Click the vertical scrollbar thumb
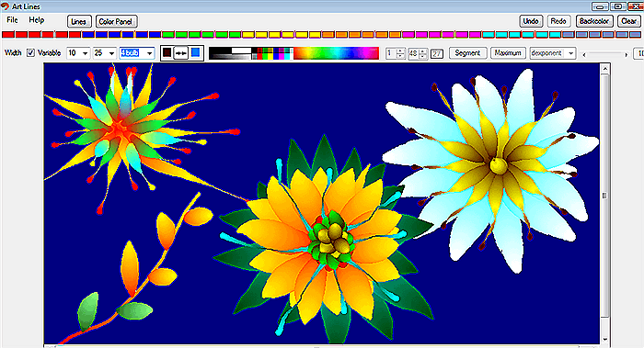Screen dimensions: 644x348 (605, 196)
